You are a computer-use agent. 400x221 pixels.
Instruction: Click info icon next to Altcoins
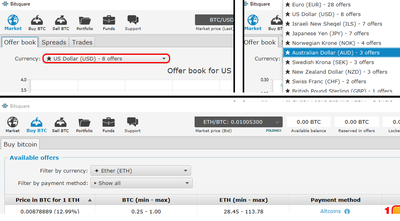click(x=347, y=211)
